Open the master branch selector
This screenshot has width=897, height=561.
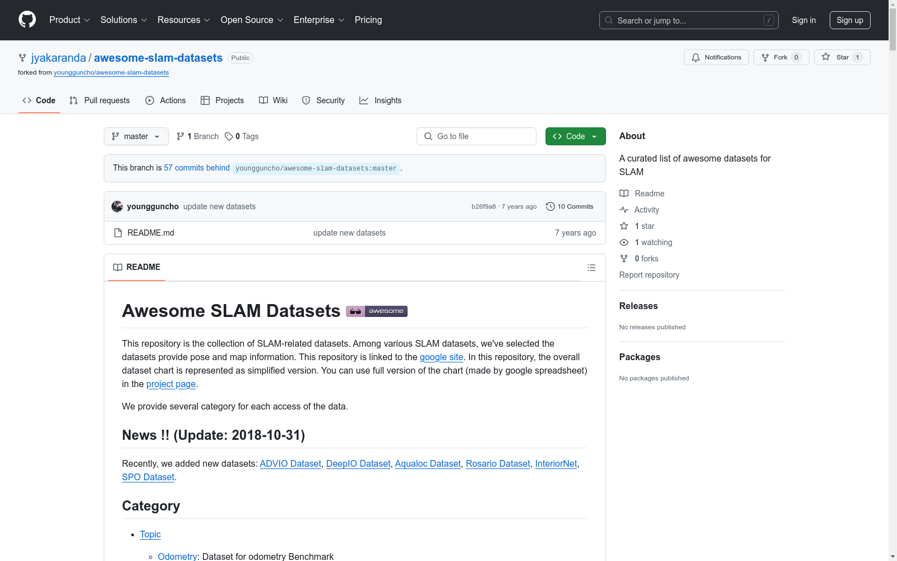pos(136,136)
